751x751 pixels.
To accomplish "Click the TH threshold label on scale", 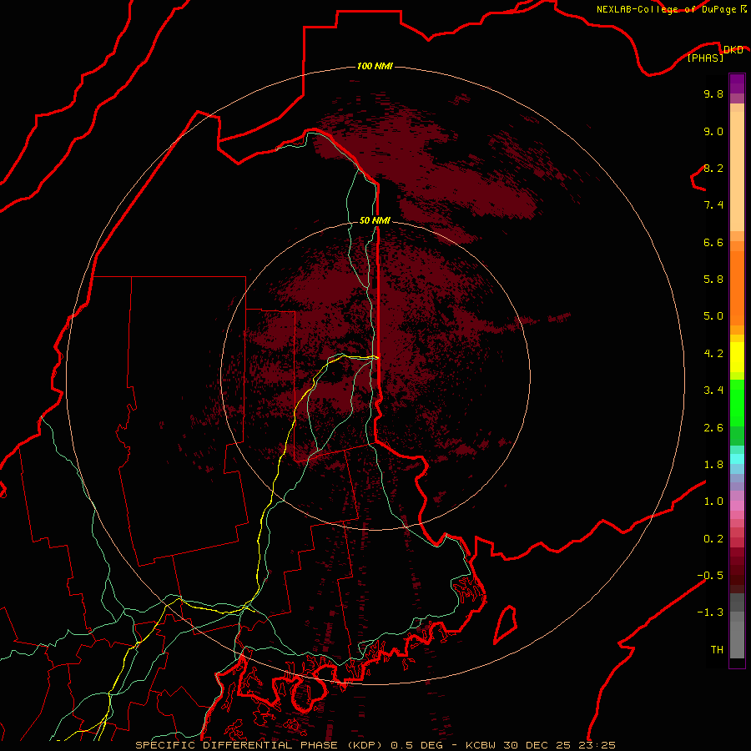I will [x=717, y=650].
